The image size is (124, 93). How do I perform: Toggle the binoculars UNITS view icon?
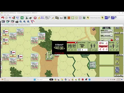point(3,22)
